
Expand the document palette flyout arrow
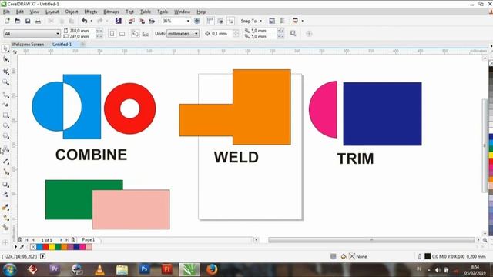tap(16, 247)
